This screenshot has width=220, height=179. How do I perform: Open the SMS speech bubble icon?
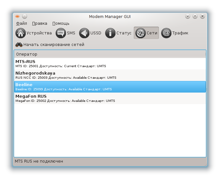pyautogui.click(x=61, y=33)
